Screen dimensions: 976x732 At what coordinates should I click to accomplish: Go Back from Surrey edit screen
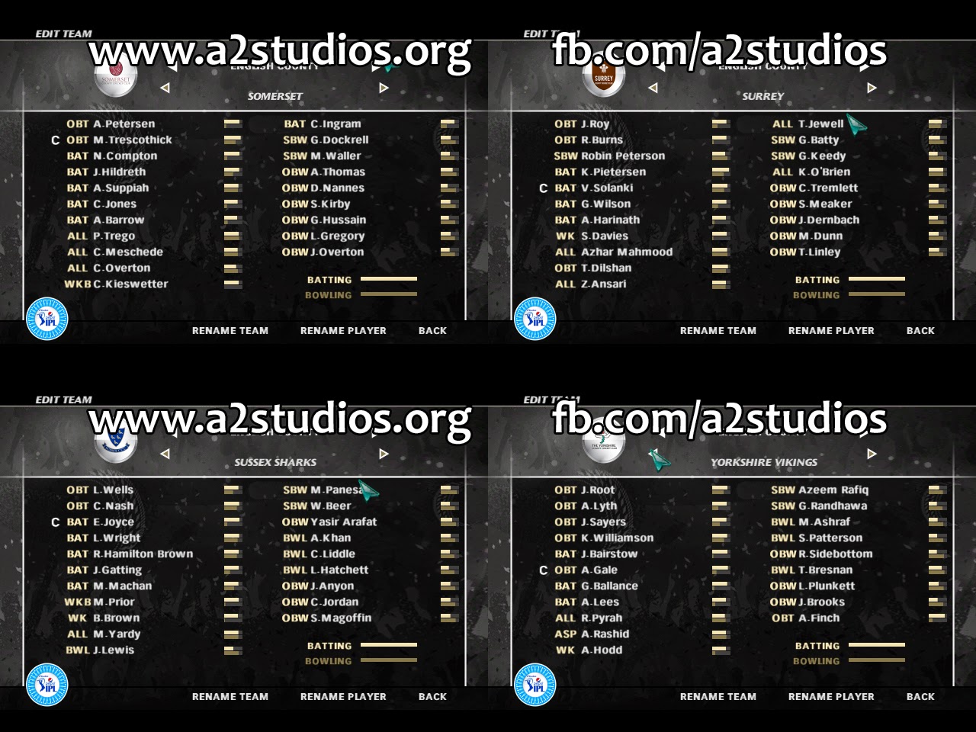[x=920, y=330]
